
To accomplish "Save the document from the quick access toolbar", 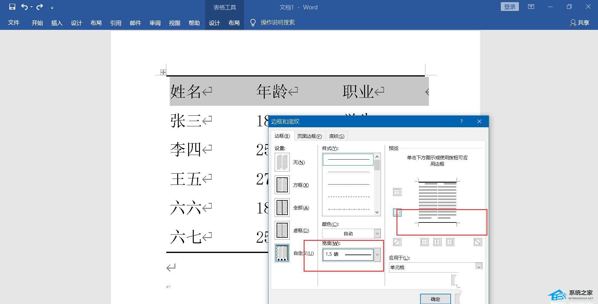I will [x=12, y=7].
